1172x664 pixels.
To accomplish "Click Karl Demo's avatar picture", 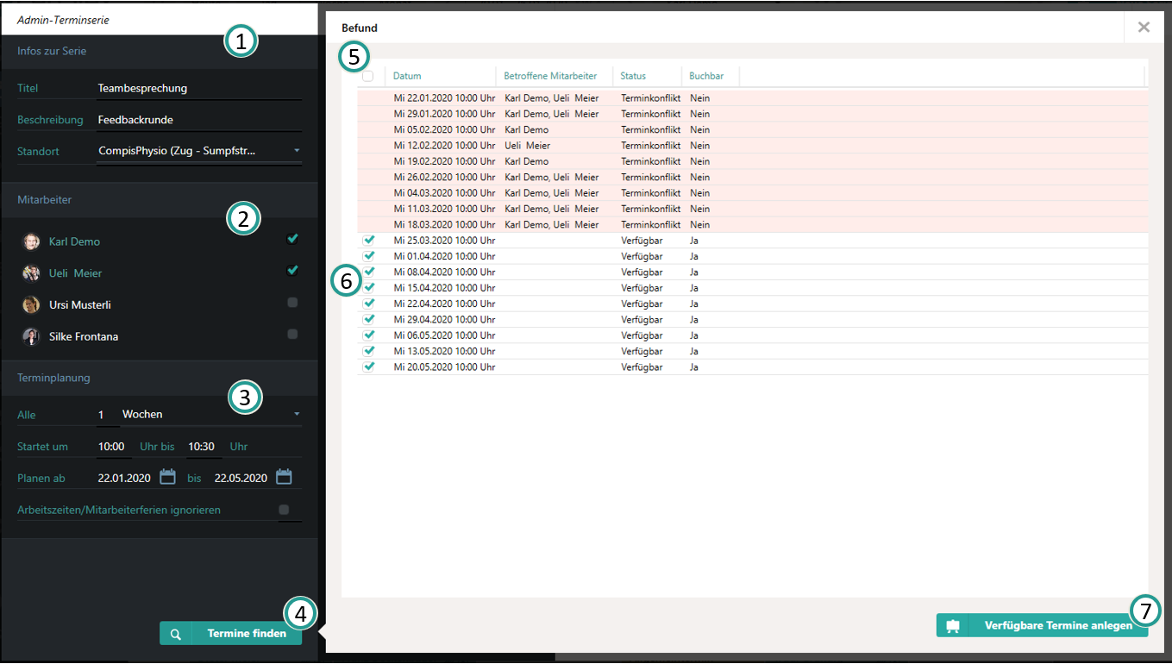I will [x=31, y=241].
